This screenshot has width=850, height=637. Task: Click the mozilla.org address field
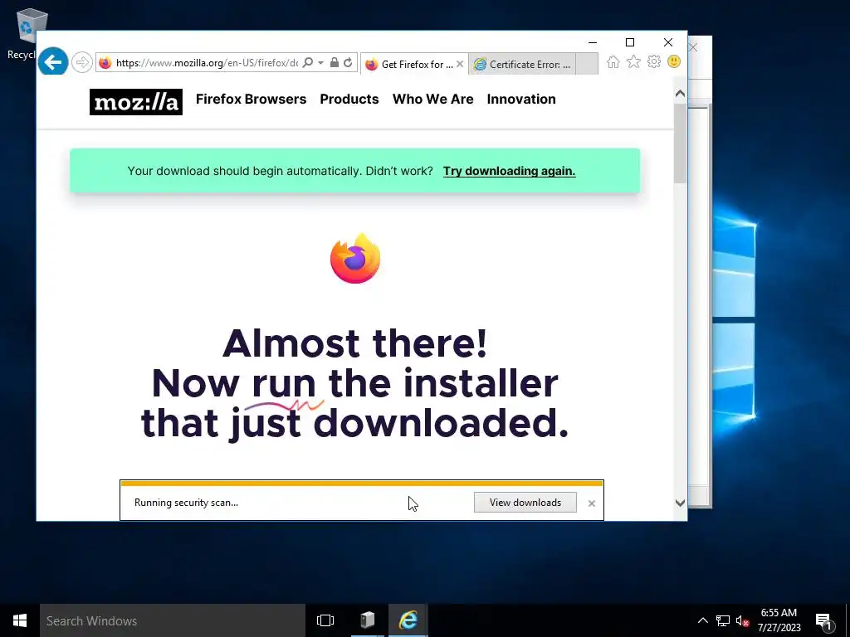pos(207,63)
